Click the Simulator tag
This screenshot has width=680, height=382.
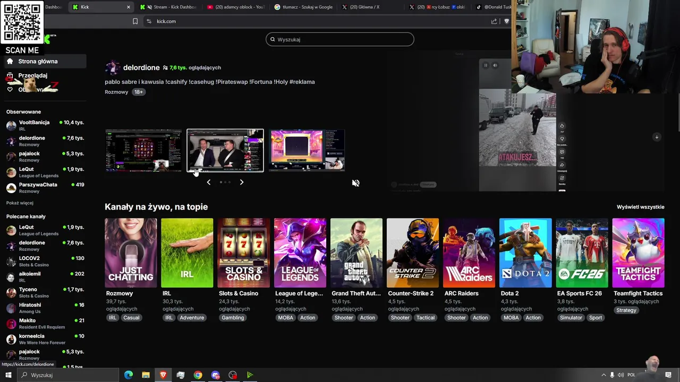571,318
